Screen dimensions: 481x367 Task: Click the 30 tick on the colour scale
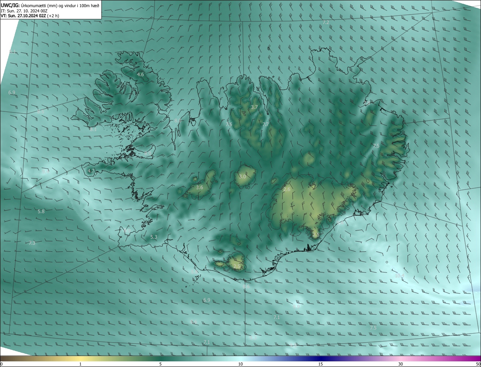[401, 364]
